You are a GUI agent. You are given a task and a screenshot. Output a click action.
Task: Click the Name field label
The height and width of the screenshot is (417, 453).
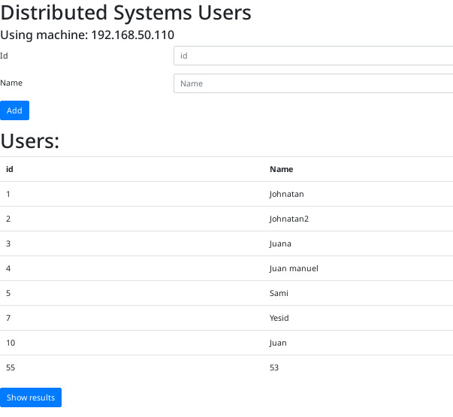point(11,83)
